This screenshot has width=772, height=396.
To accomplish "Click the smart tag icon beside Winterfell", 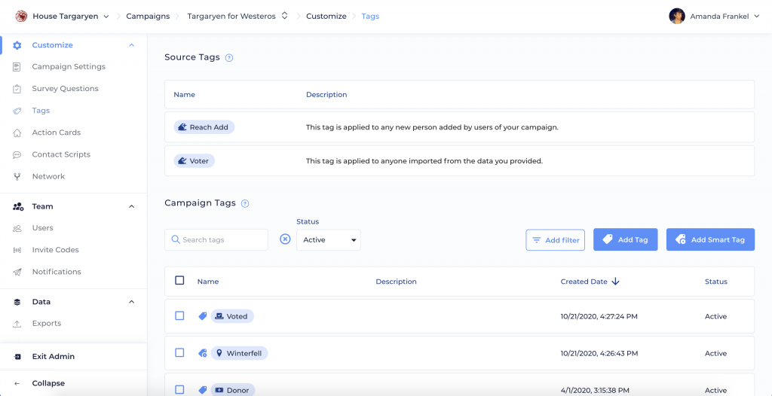I will coord(202,353).
